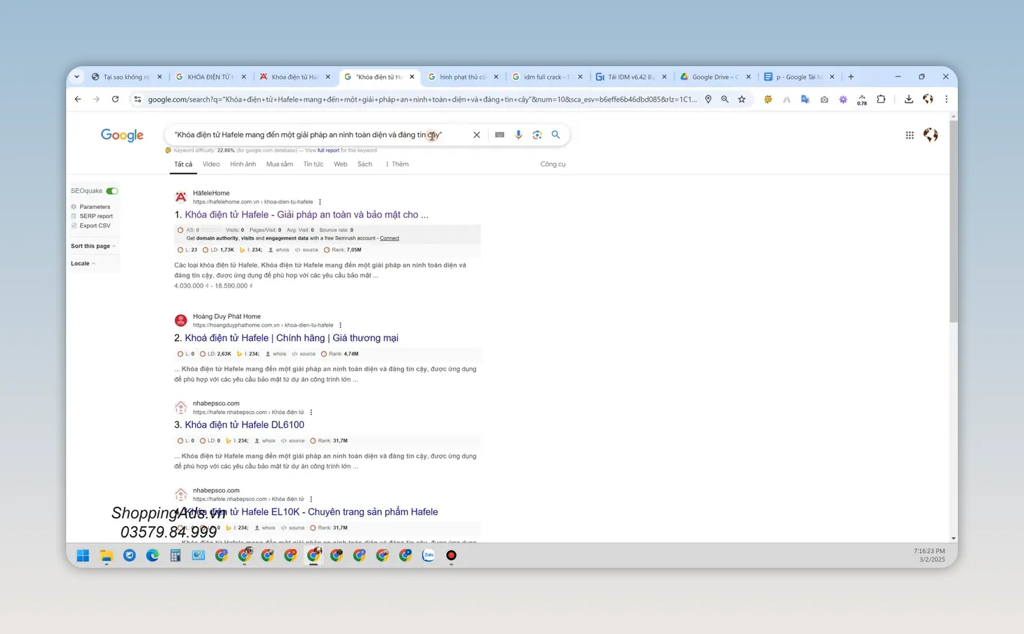Image resolution: width=1024 pixels, height=634 pixels.
Task: Click the Semrush Connect link
Action: (x=389, y=238)
